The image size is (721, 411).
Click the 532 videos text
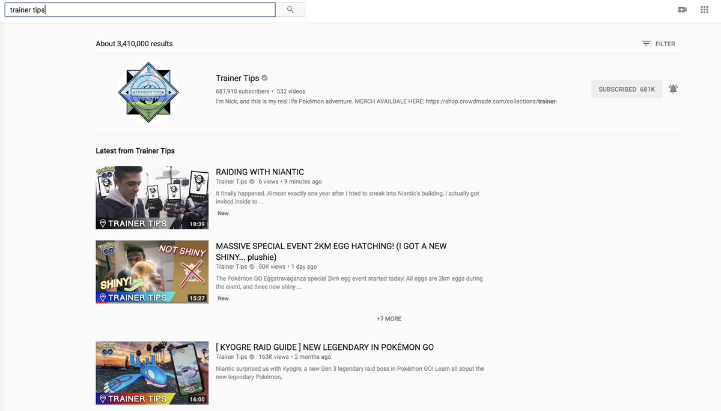[291, 91]
